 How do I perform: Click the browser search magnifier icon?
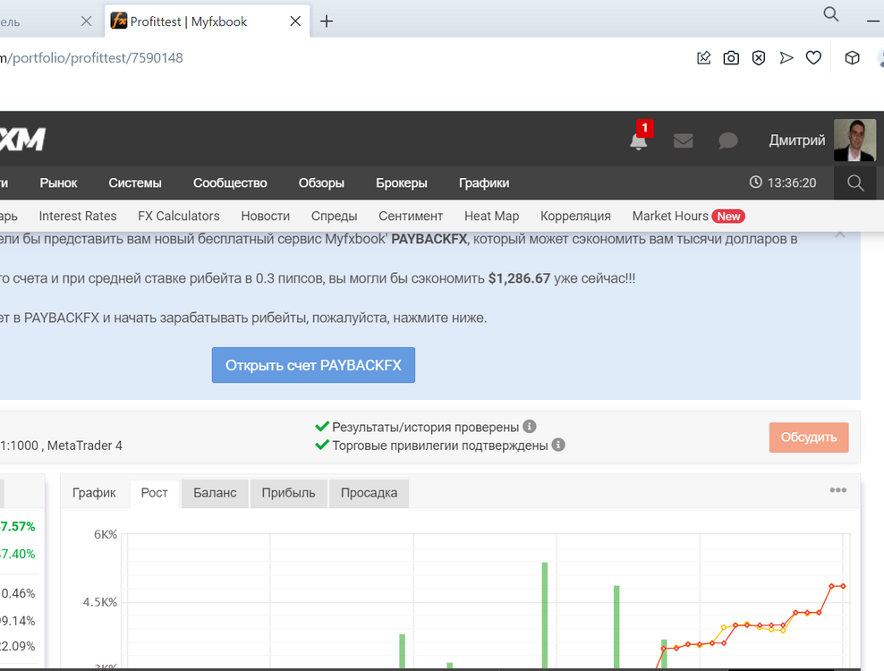coord(831,14)
